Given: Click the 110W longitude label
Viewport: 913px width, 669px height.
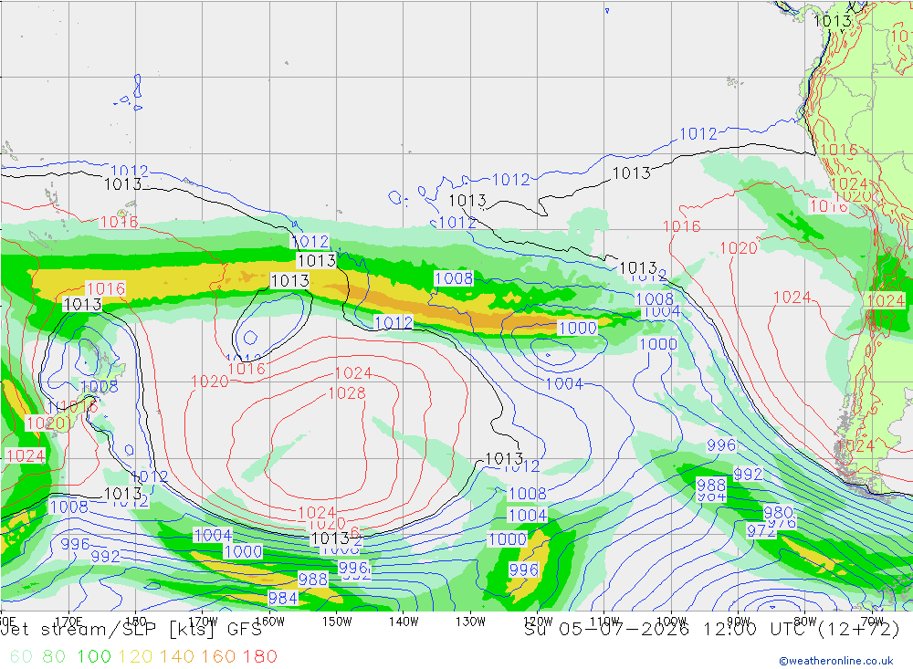Looking at the screenshot, I should [604, 622].
